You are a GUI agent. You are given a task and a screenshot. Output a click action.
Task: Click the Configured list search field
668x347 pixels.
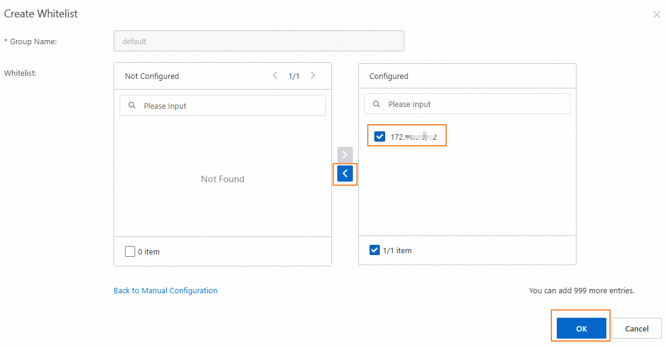coord(475,104)
